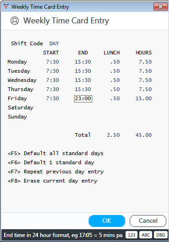Select Friday START time 7:30
Viewport: 169px width, 242px height.
(x=53, y=98)
